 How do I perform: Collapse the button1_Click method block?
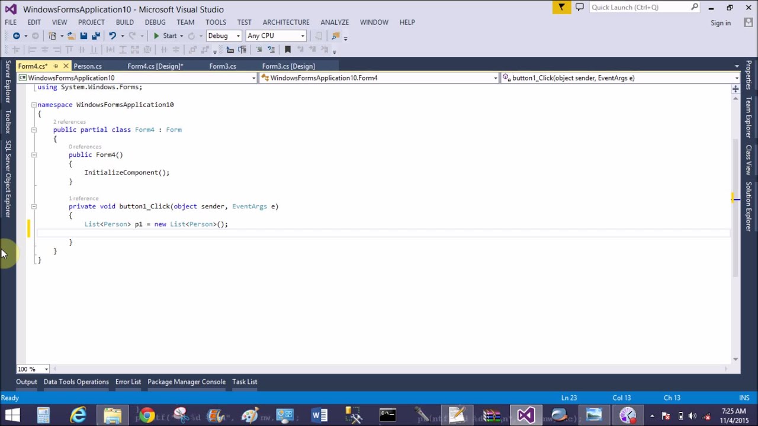click(x=34, y=206)
